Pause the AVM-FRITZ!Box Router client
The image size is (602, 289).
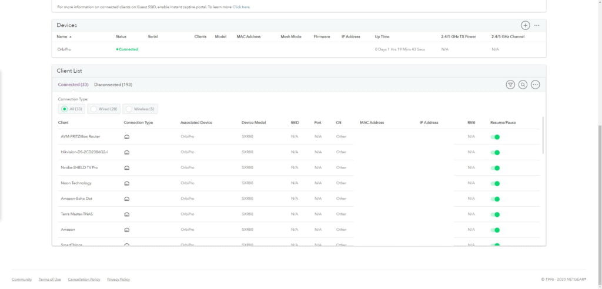pyautogui.click(x=496, y=137)
